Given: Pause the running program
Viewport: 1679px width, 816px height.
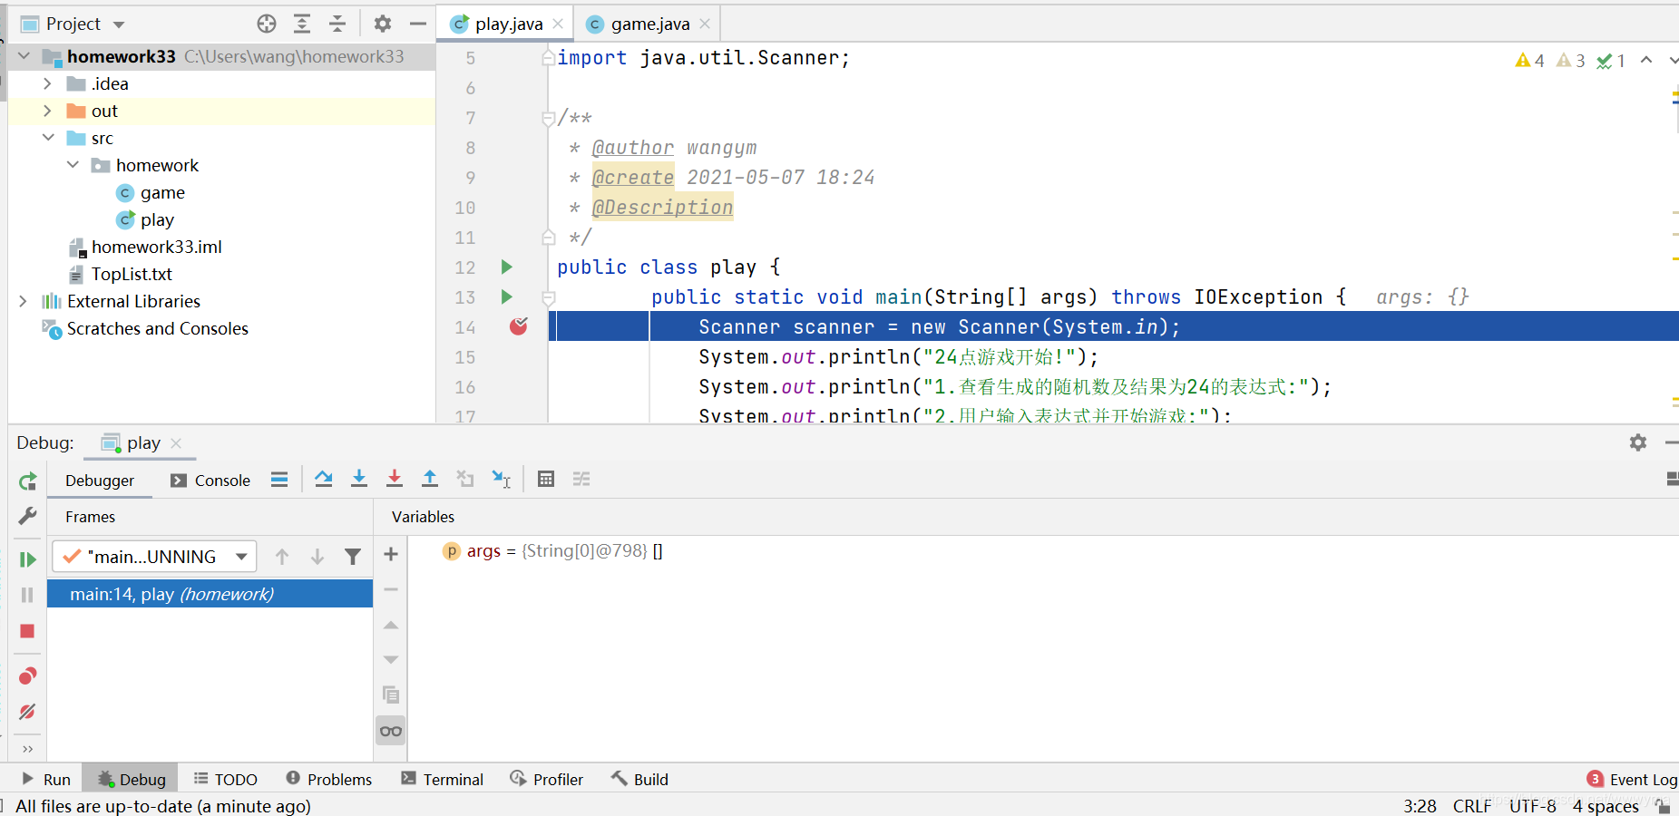Looking at the screenshot, I should tap(27, 595).
